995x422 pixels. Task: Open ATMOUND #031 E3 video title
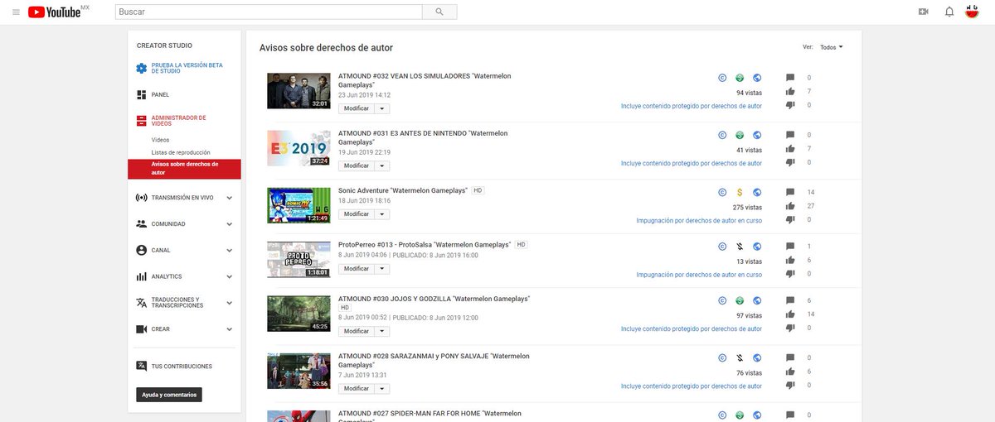pos(423,137)
